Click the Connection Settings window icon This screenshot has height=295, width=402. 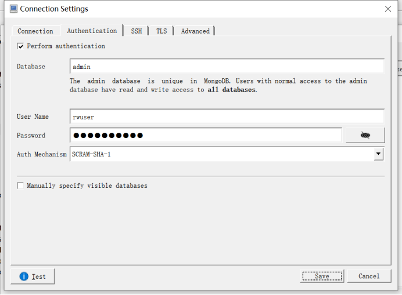(13, 9)
